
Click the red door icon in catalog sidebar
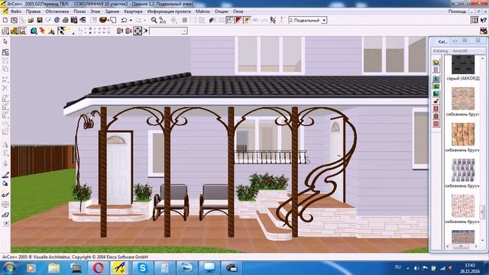(436, 108)
